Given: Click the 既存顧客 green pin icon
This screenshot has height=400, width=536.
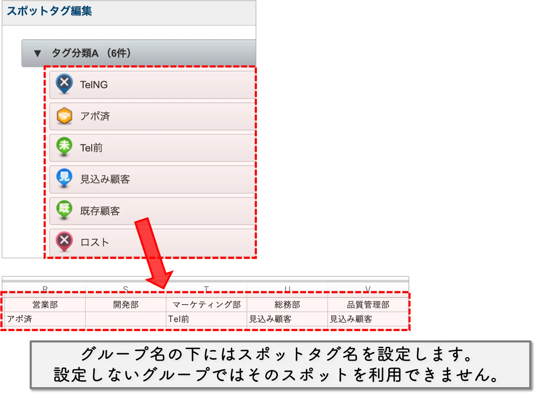Looking at the screenshot, I should coord(64,210).
